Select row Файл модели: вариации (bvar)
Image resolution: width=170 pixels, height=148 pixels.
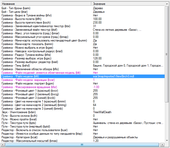83,80
